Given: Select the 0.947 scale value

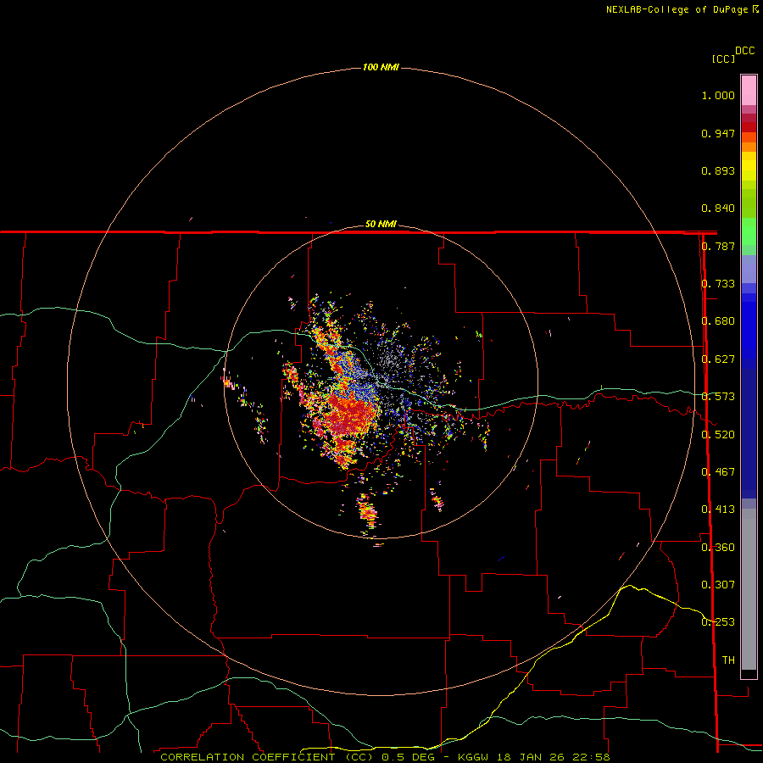Looking at the screenshot, I should coord(718,133).
